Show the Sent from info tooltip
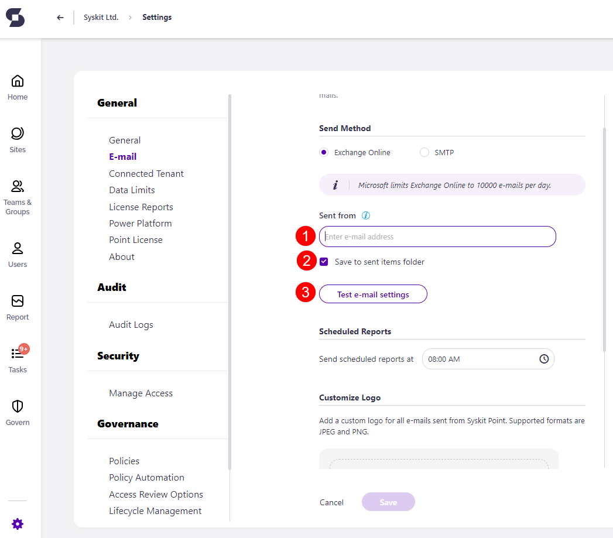This screenshot has height=538, width=613. click(x=365, y=215)
